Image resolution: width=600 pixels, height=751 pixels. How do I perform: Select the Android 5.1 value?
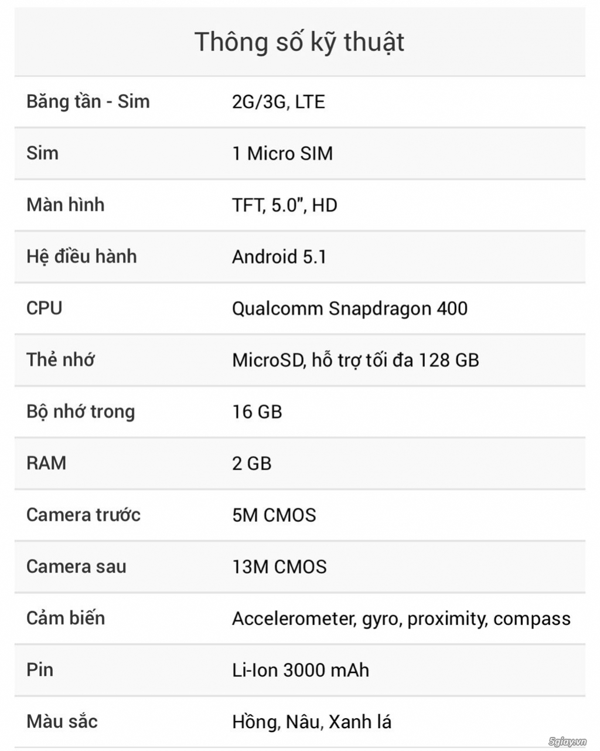tap(279, 257)
